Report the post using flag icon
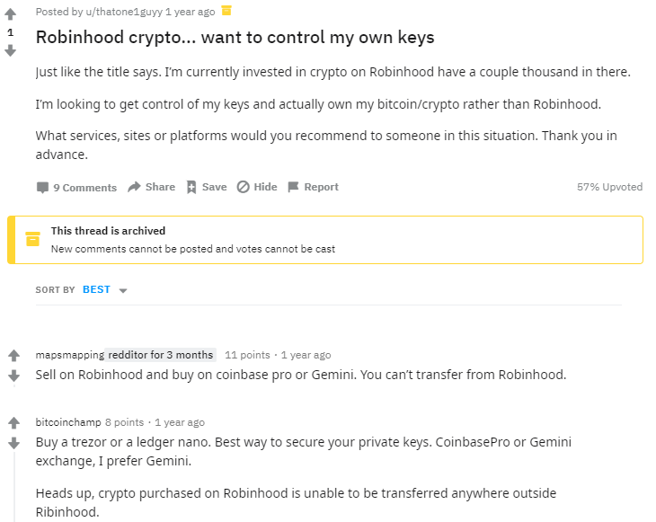This screenshot has height=522, width=656. (293, 187)
